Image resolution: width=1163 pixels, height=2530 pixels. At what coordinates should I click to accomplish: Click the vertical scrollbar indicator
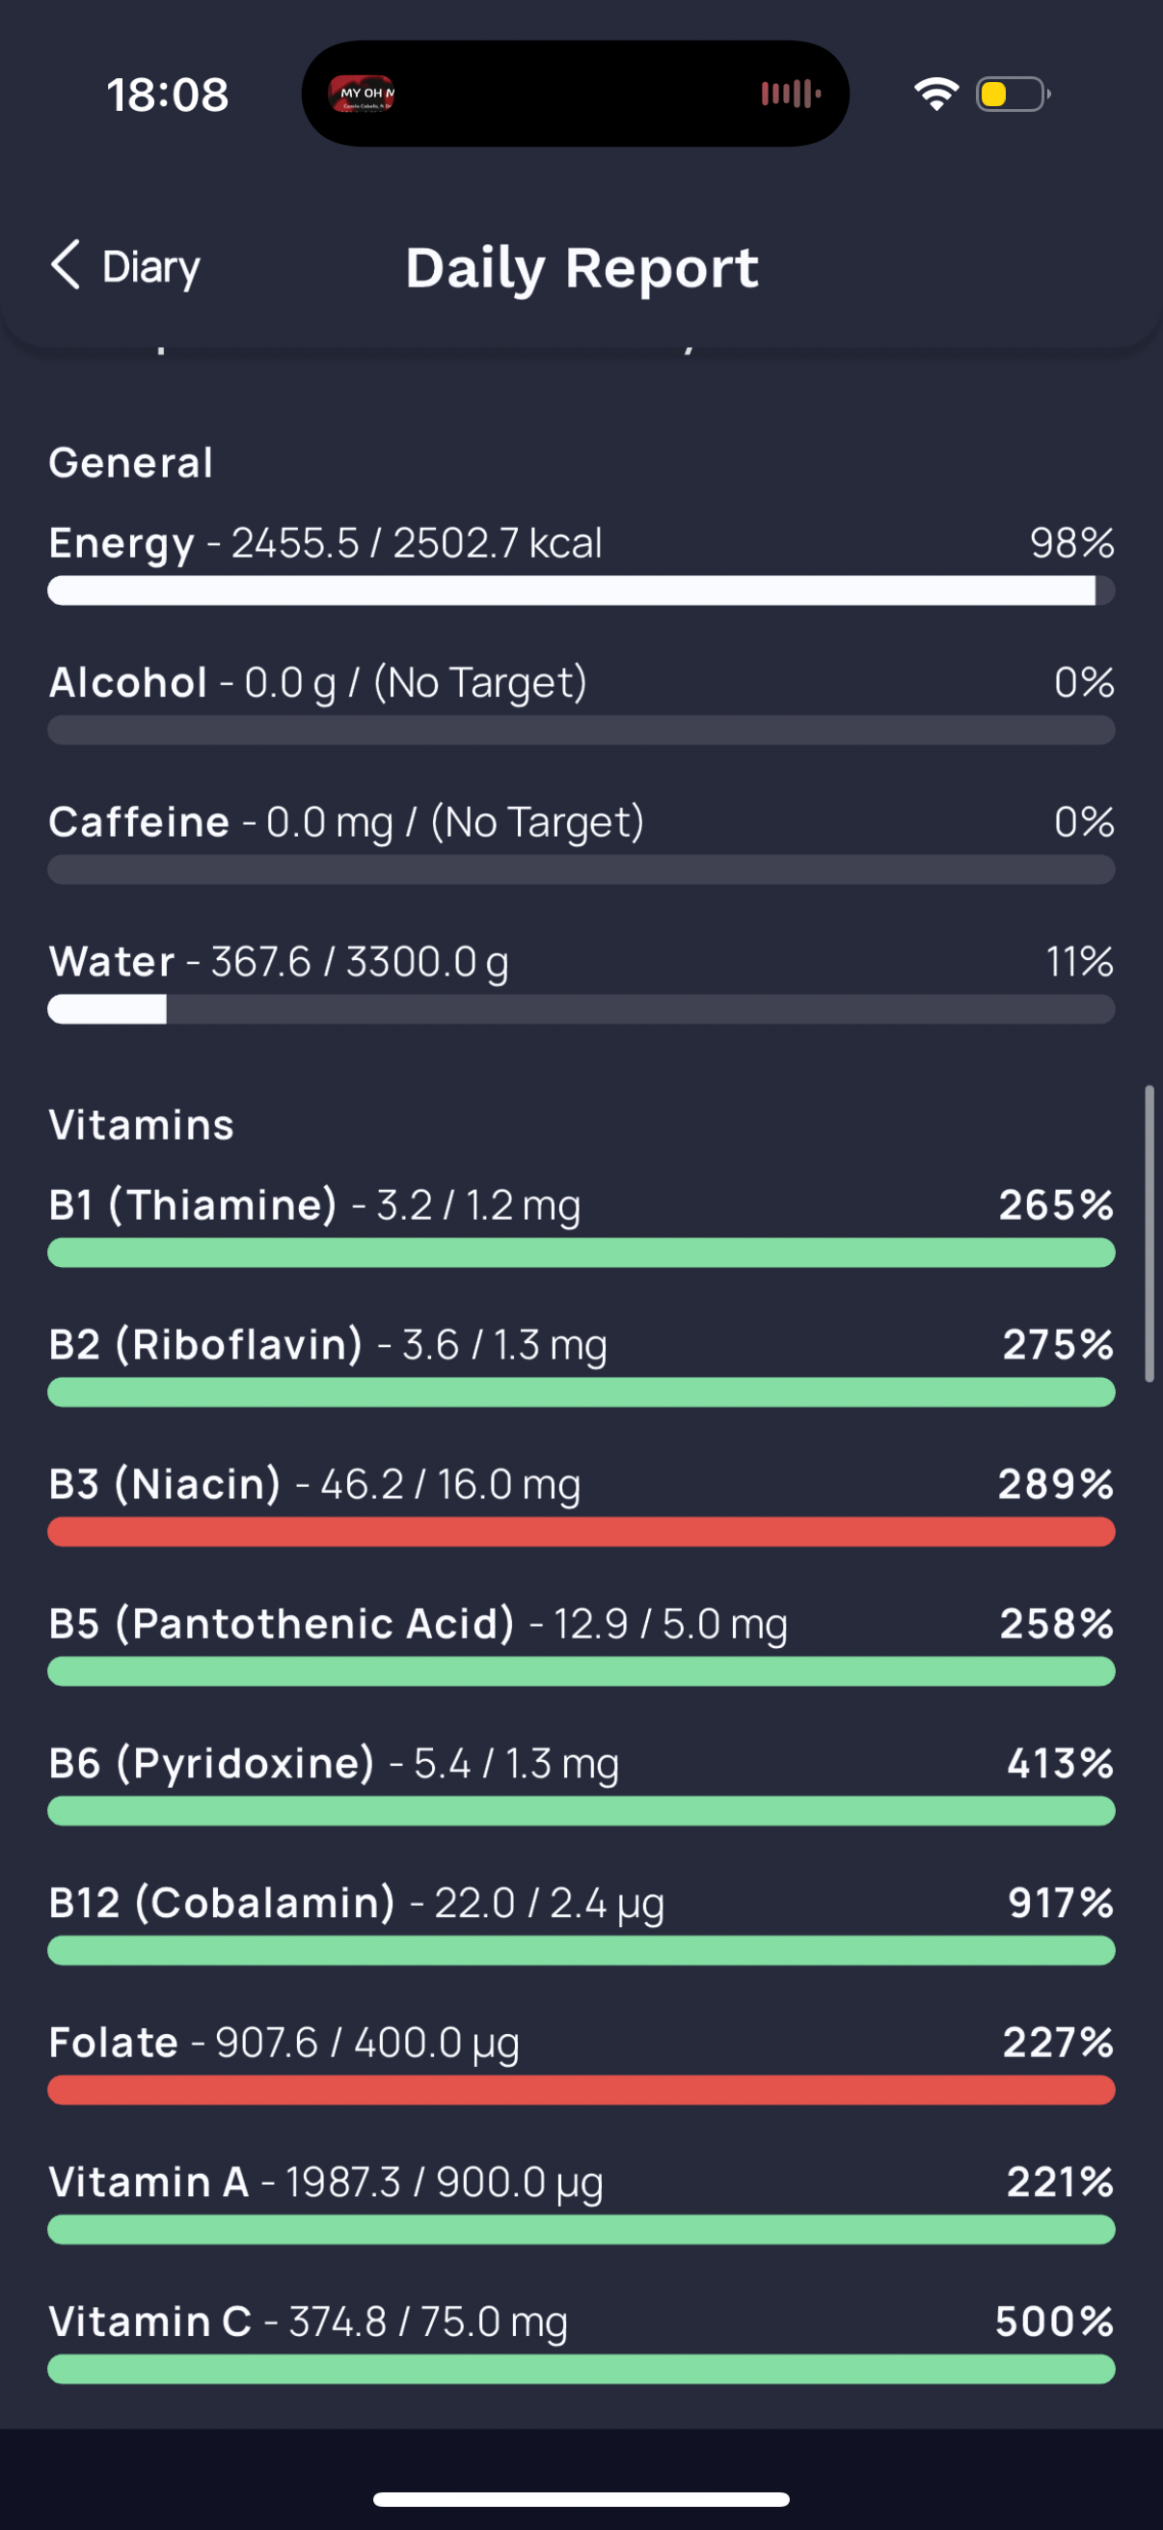point(1149,1233)
